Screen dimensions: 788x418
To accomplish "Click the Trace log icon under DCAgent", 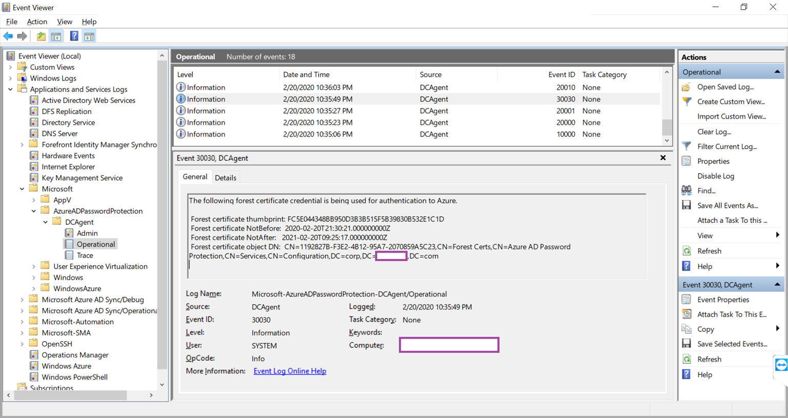I will pos(69,255).
